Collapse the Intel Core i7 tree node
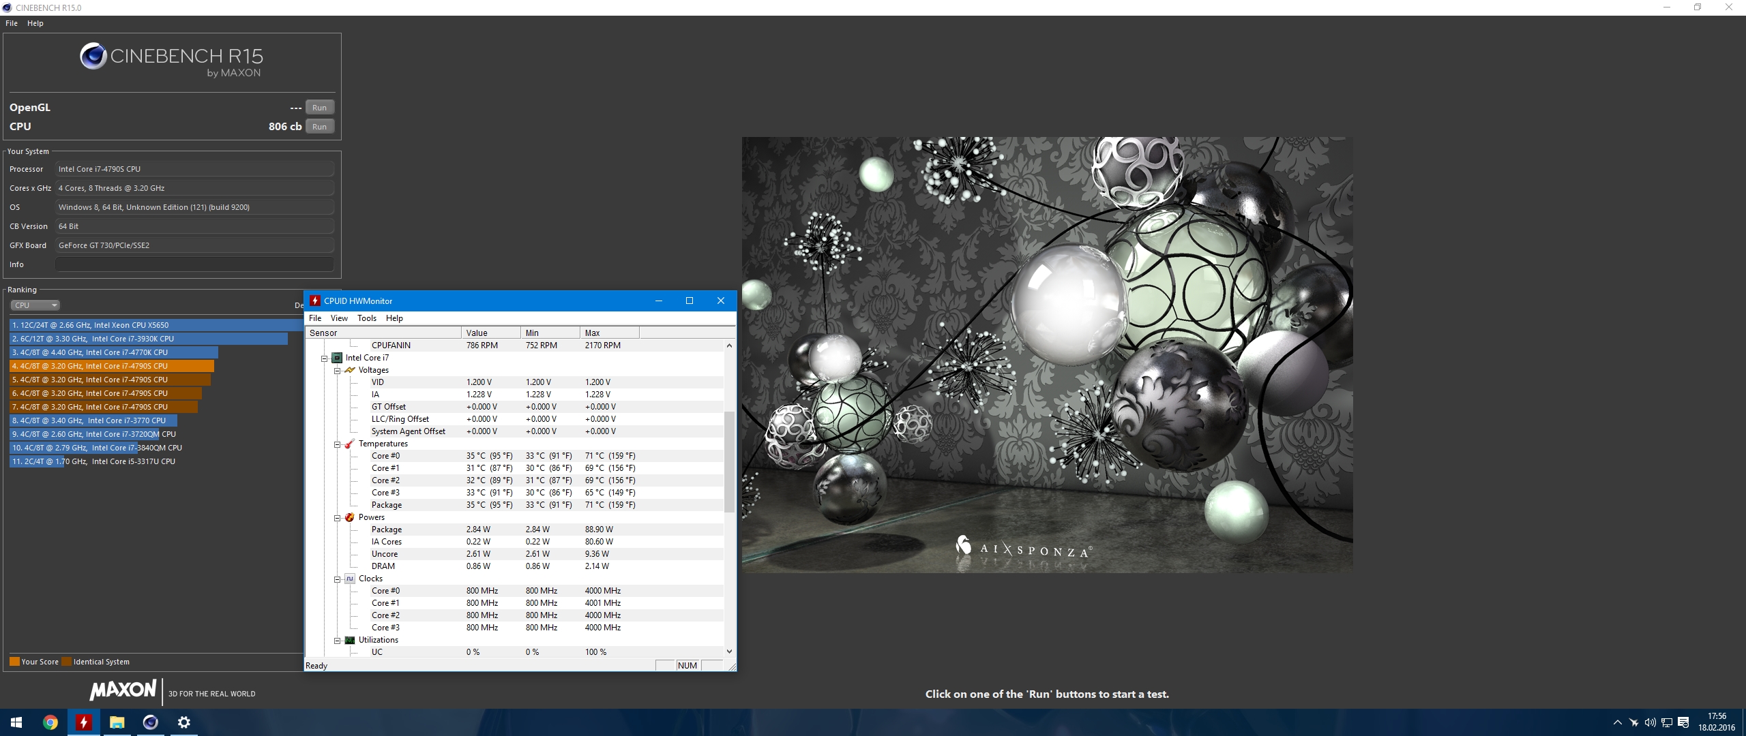The width and height of the screenshot is (1746, 736). 325,358
